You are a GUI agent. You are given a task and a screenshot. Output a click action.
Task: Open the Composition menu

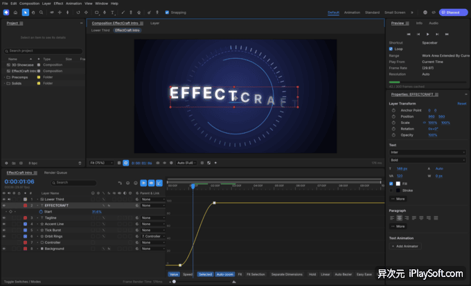(29, 3)
